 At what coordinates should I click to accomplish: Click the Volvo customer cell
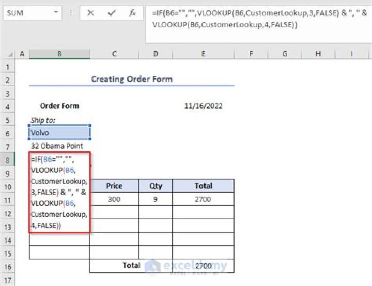click(x=59, y=133)
